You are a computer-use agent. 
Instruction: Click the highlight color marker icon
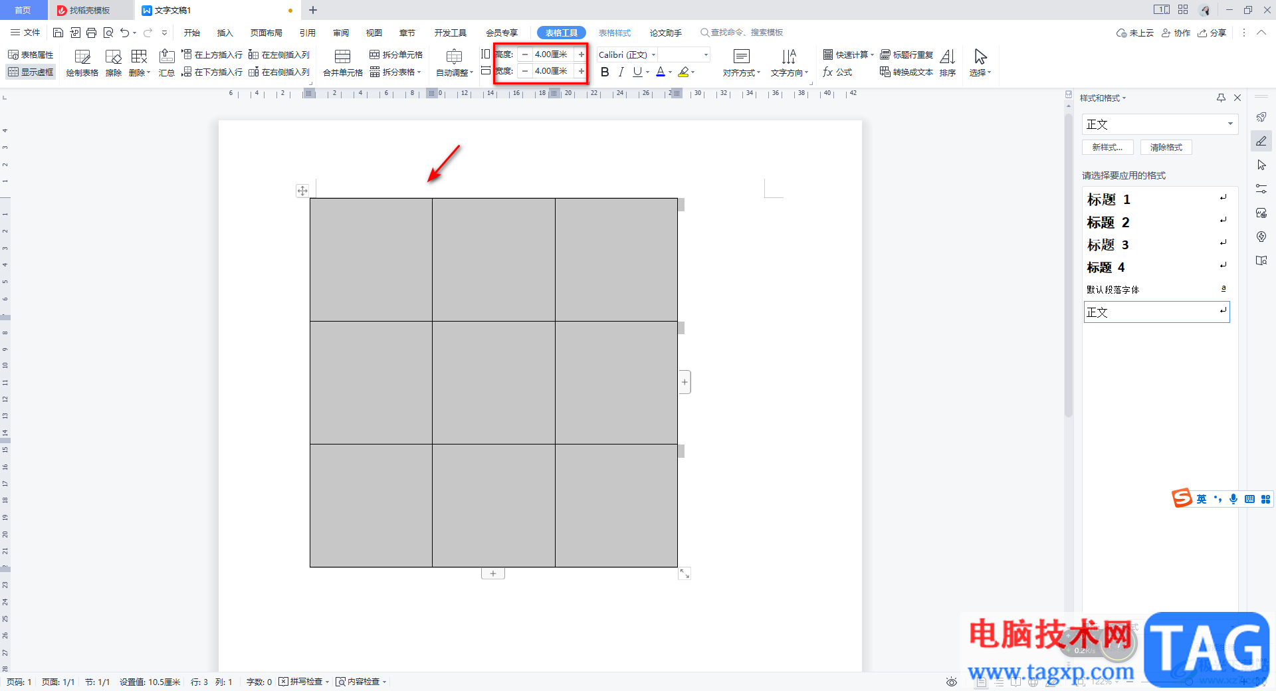(x=683, y=72)
